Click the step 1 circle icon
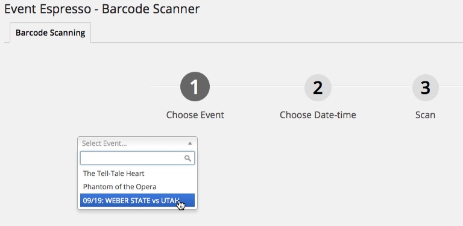Viewport: 463px width, 226px height. point(195,86)
